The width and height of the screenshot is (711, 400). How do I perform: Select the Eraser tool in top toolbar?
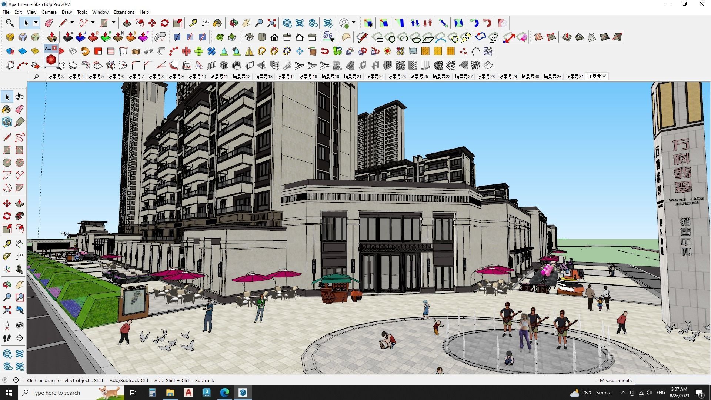[x=49, y=23]
